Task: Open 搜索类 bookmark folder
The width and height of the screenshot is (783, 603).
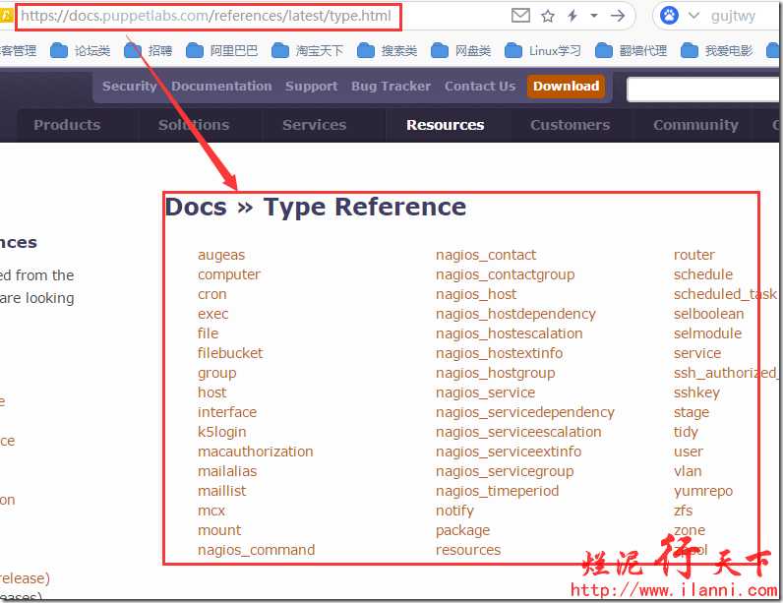Action: coord(388,50)
